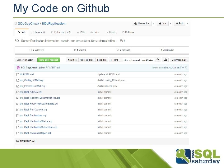Image resolution: width=224 pixels, height=168 pixels.
Task: Open prc_Repl_Articles.sql file
Action: click(30, 92)
